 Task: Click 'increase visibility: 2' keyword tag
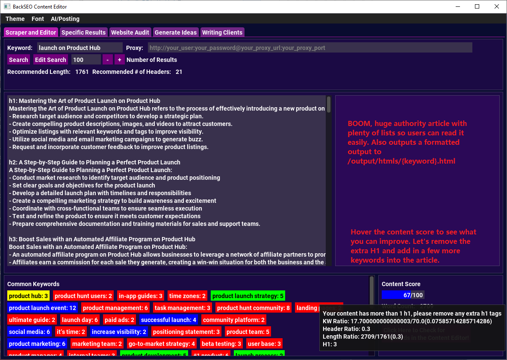[x=119, y=332]
